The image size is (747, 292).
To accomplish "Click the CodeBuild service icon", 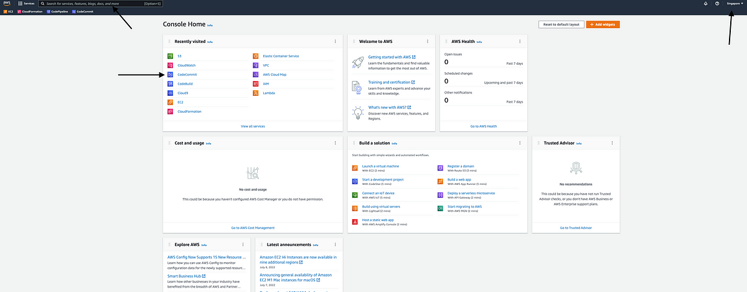I will 171,83.
